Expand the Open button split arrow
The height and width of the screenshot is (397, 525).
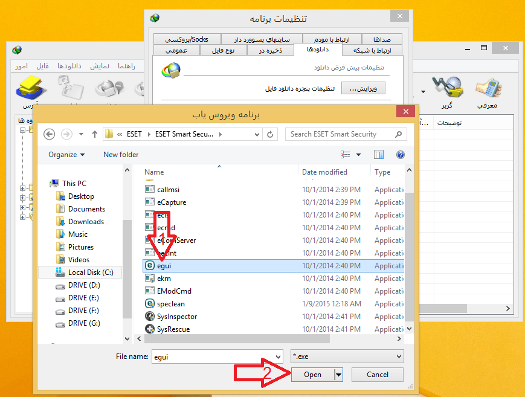[x=338, y=375]
